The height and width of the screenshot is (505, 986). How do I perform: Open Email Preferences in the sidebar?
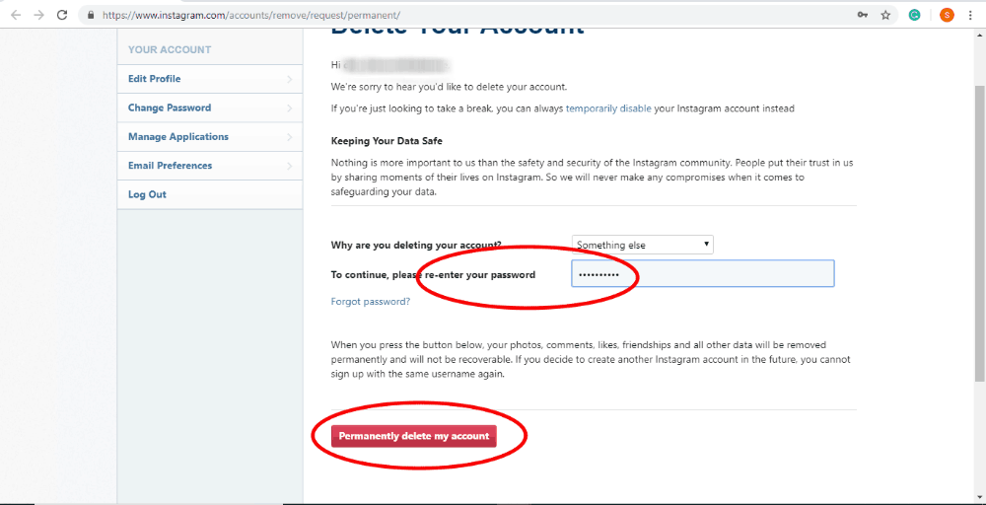point(209,166)
